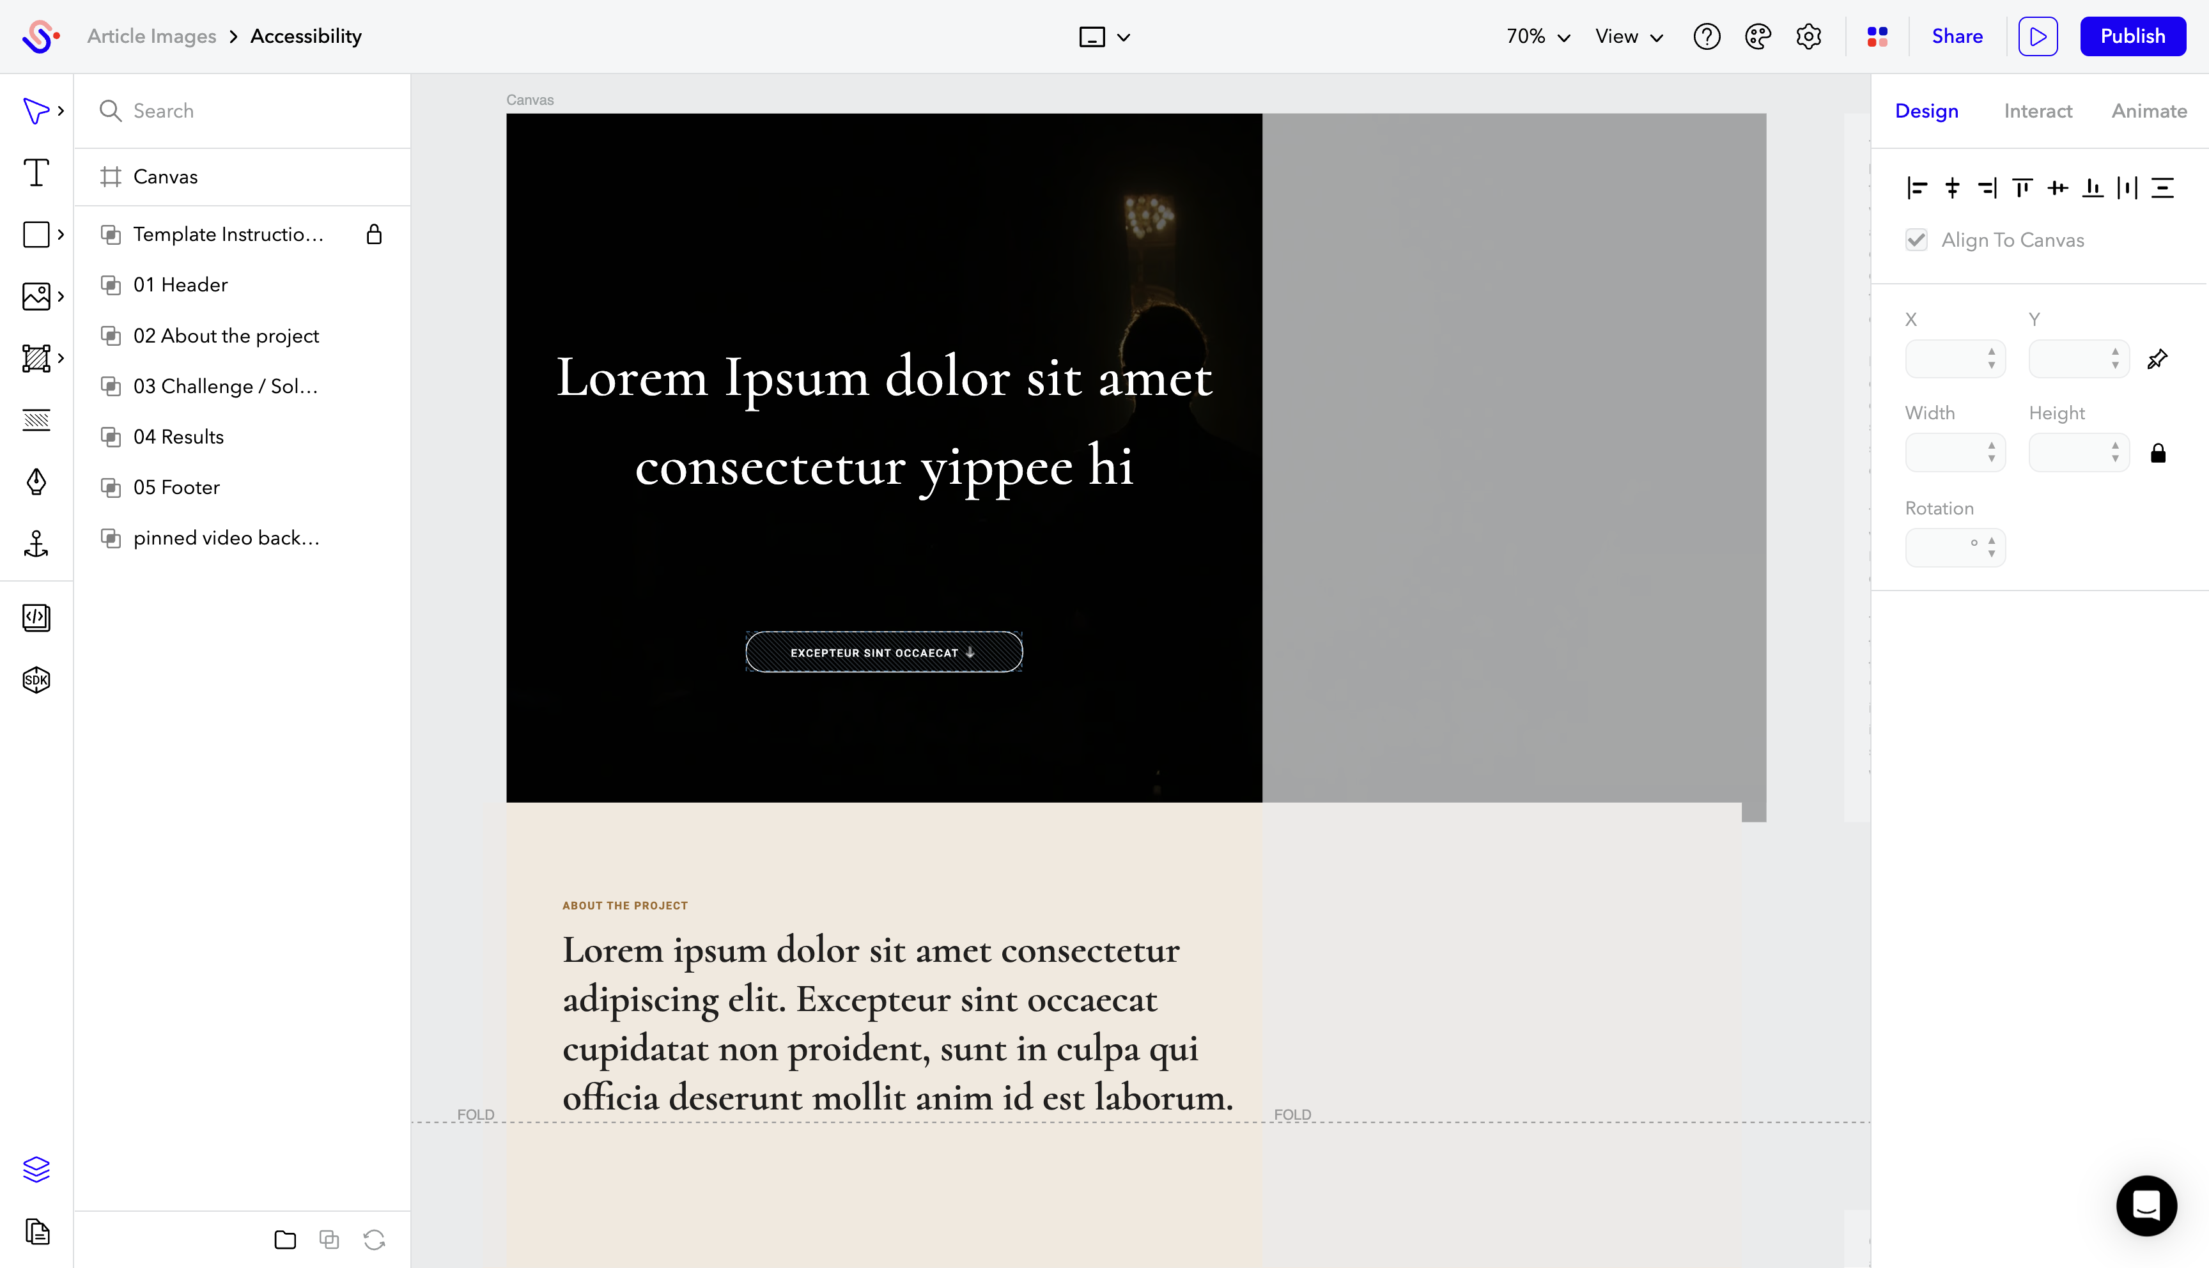The width and height of the screenshot is (2209, 1268).
Task: Select the image tool
Action: tap(36, 296)
